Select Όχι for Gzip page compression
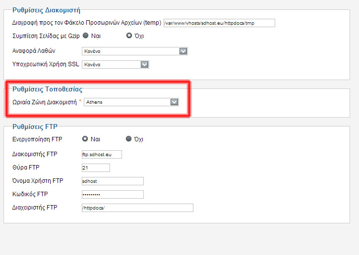This screenshot has width=359, height=255. coord(129,36)
